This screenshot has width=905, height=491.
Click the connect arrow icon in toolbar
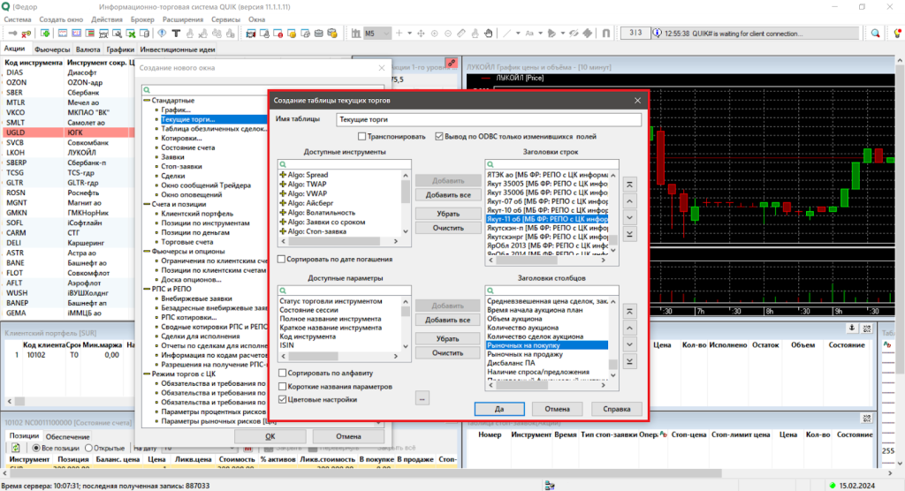[x=12, y=34]
